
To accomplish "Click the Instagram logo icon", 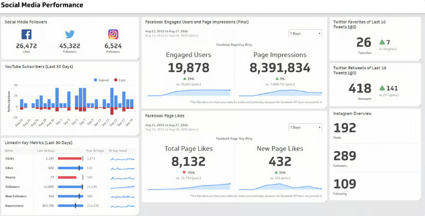I will coord(113,34).
